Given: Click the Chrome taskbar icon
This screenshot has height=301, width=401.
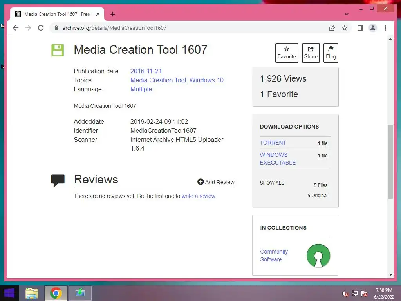Looking at the screenshot, I should pos(56,293).
